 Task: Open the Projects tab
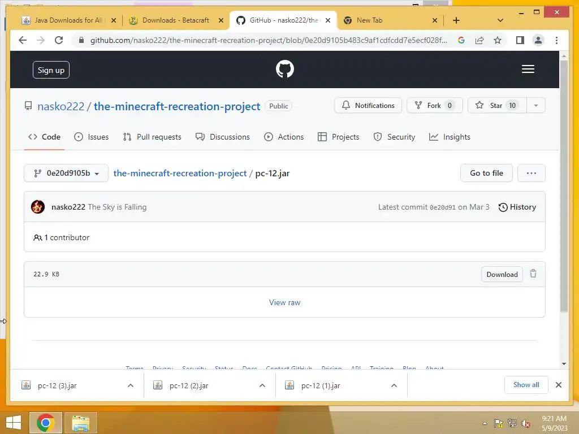pos(339,137)
